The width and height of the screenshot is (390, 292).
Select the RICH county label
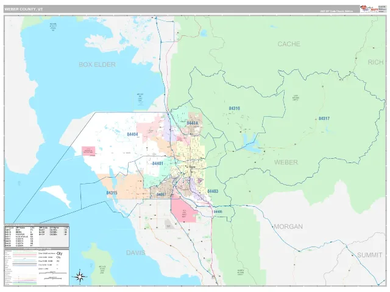click(375, 62)
